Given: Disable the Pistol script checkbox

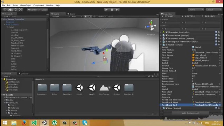Looking at the screenshot, I should coord(167,45).
